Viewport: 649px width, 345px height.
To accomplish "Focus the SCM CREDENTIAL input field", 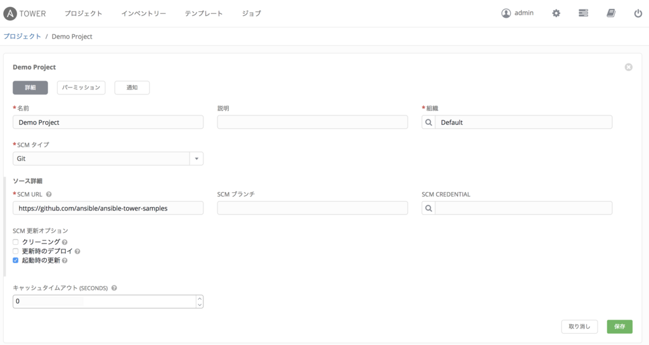I will coord(524,208).
